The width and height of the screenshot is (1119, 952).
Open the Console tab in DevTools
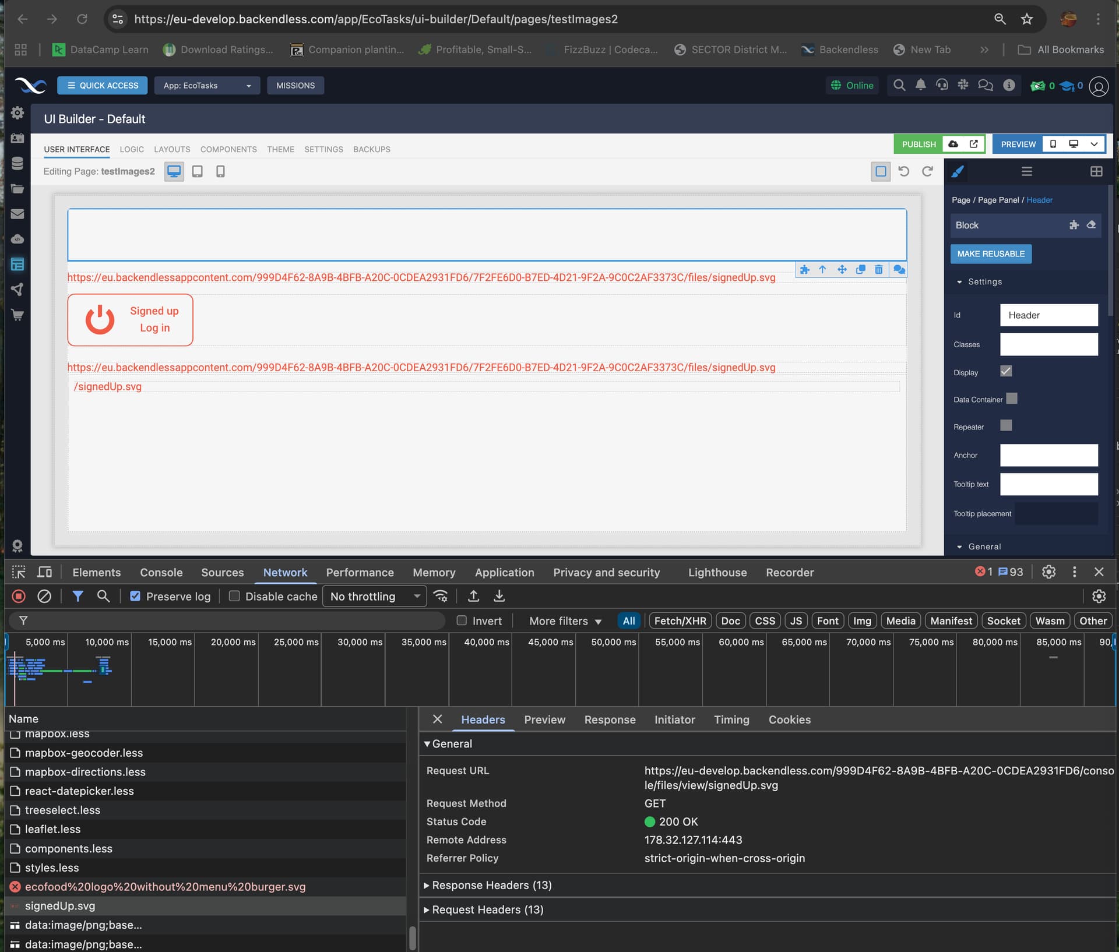161,572
